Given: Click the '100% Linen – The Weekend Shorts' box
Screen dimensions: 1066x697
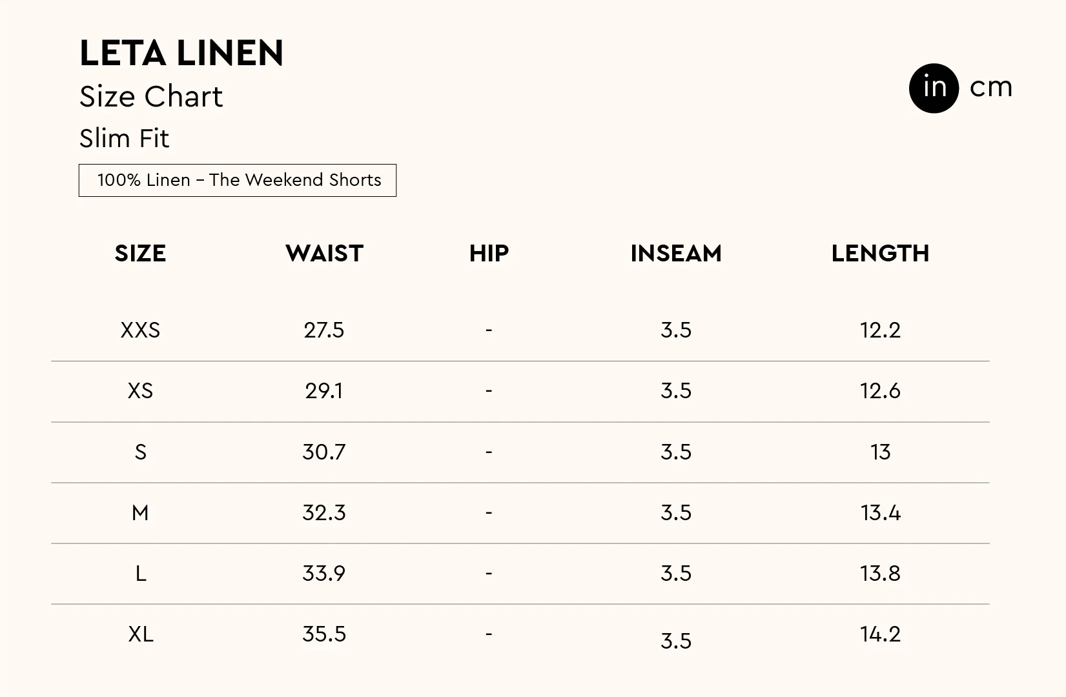Looking at the screenshot, I should (238, 180).
